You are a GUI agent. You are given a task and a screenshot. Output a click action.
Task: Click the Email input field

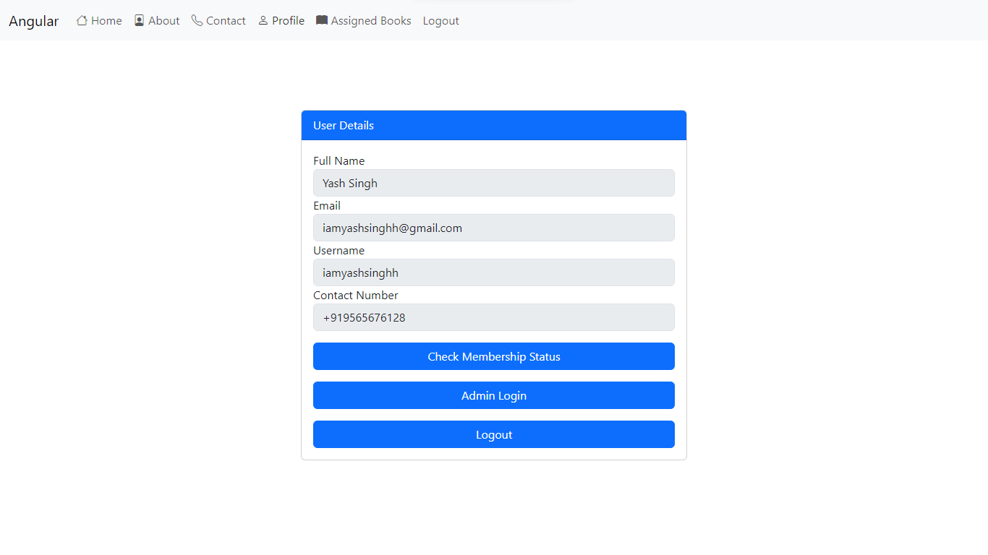point(493,228)
